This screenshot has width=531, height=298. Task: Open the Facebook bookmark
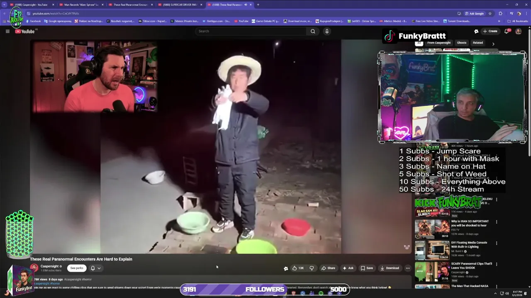33,21
